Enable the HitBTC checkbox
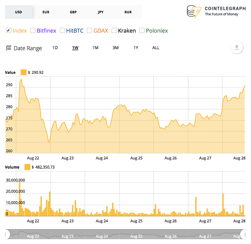The height and width of the screenshot is (244, 251). tap(62, 31)
